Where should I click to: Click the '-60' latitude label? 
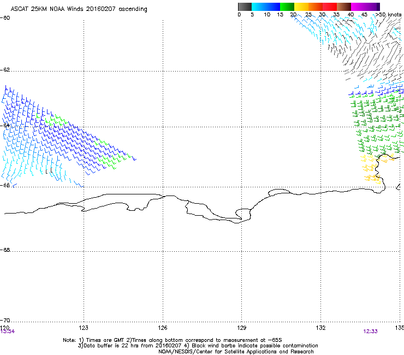click(x=5, y=18)
